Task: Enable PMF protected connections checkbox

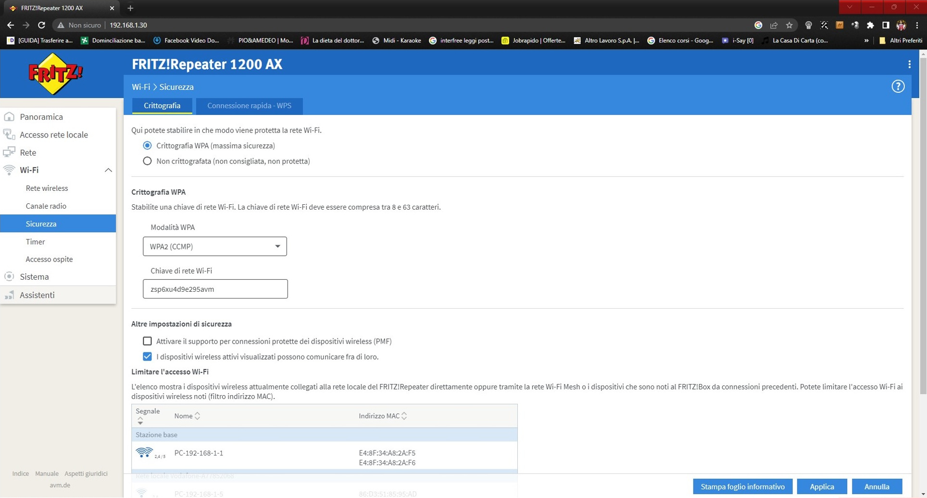Action: pos(147,341)
